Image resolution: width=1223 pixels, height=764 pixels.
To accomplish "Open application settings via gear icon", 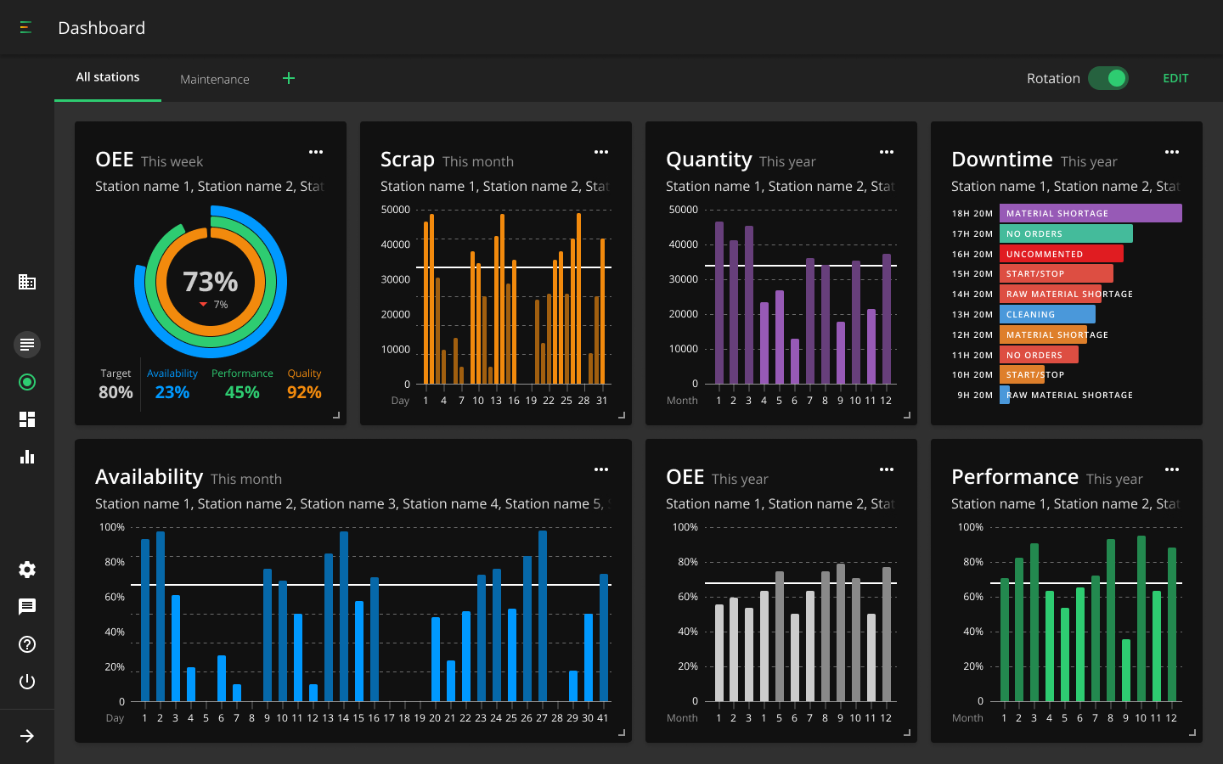I will pos(26,570).
